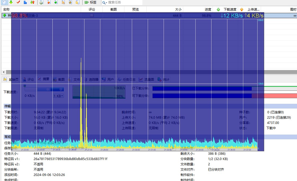Click the 任务大小 value 444 B (444)
This screenshot has height=181, width=297.
[x=42, y=153]
